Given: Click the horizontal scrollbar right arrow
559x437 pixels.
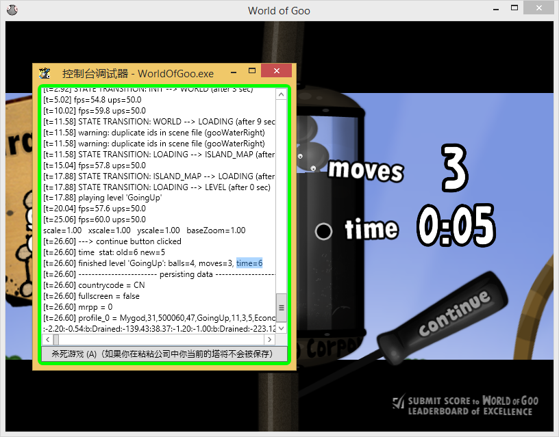Looking at the screenshot, I should coord(271,340).
